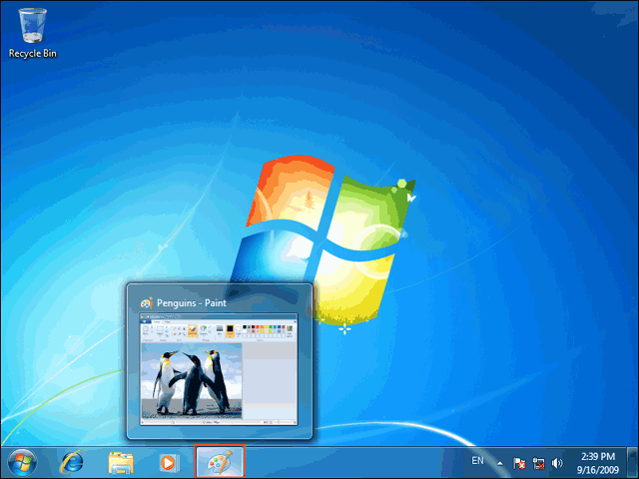Click the Paint palette icon beside Penguins title
This screenshot has width=639, height=479.
point(147,303)
